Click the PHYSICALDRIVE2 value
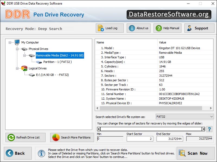 [170, 103]
